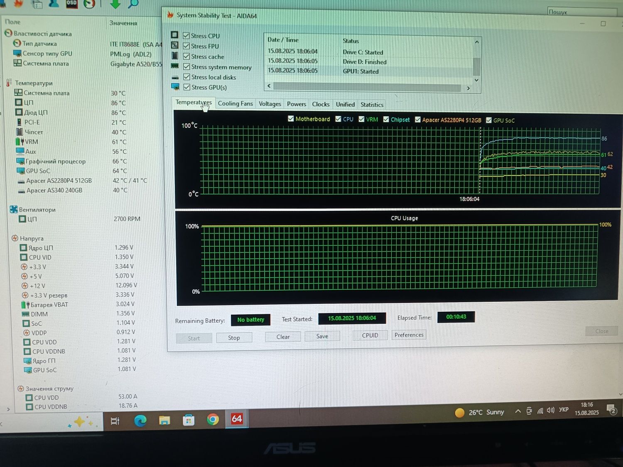The width and height of the screenshot is (623, 467).
Task: Show hidden tray icons chevron
Action: pos(518,411)
